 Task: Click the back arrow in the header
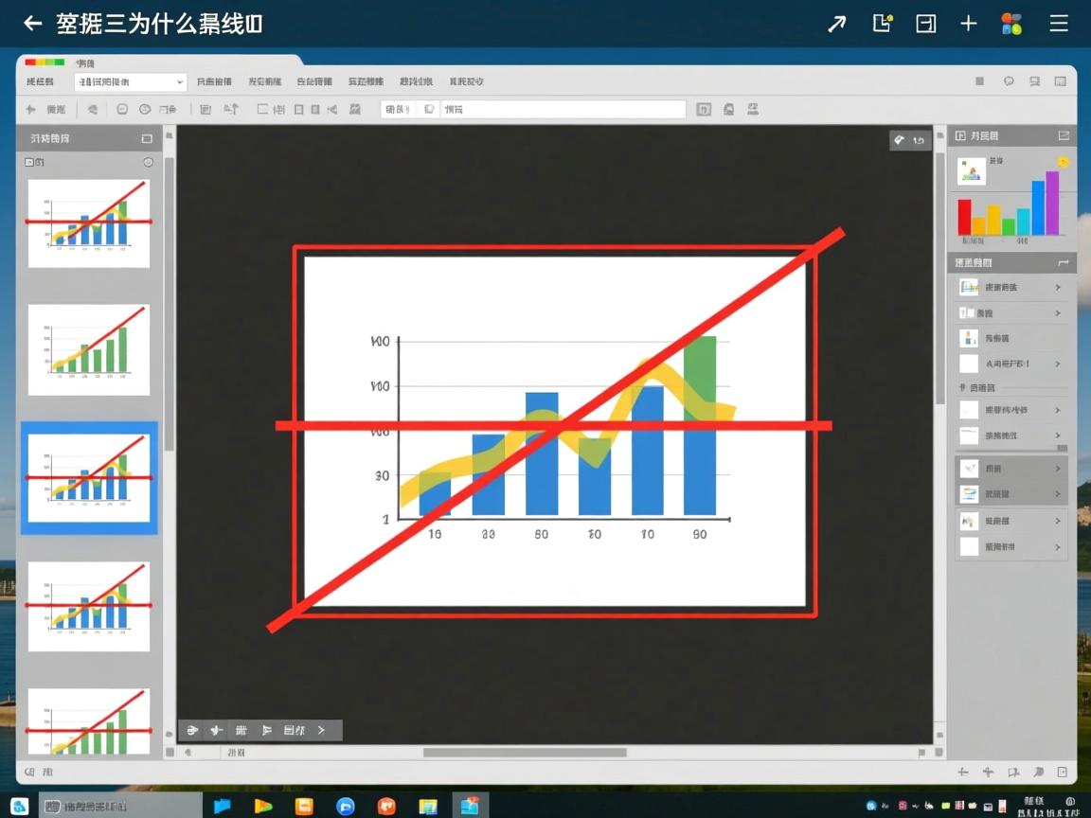tap(33, 24)
